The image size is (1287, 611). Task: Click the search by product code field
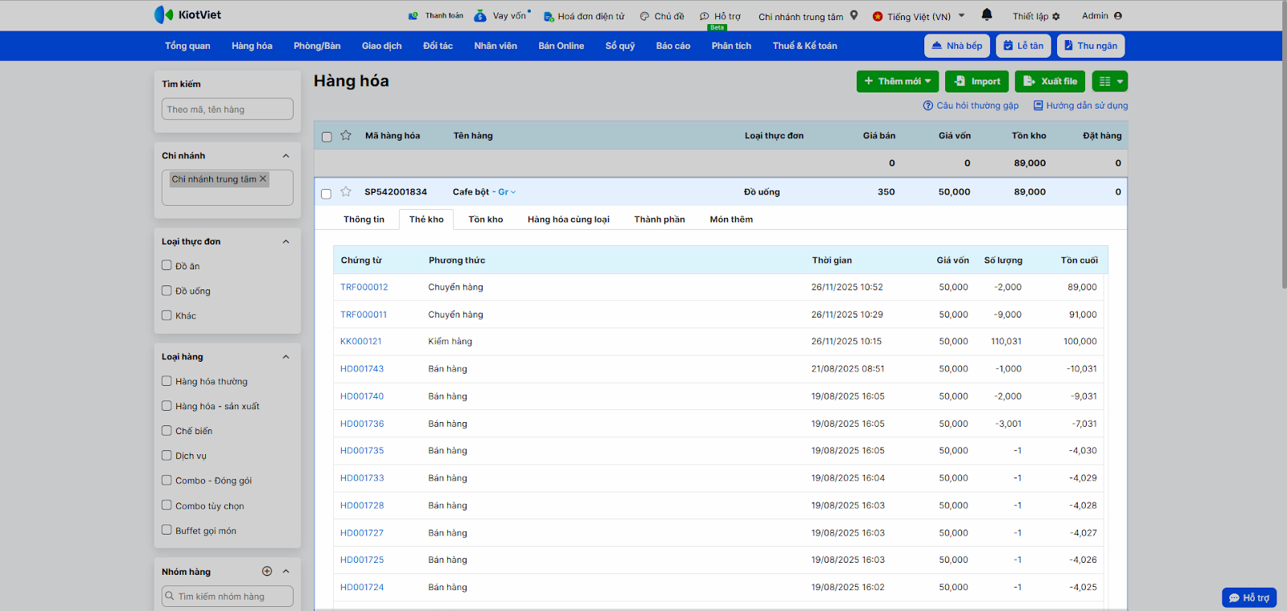coord(228,109)
